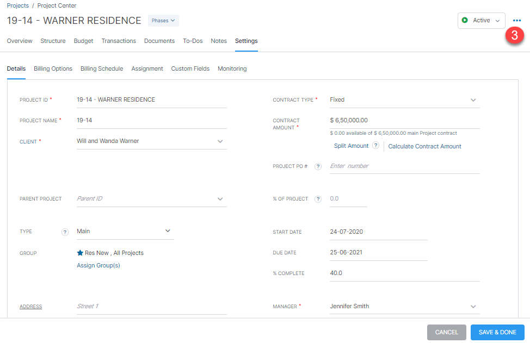Select the Details sub-tab
The height and width of the screenshot is (343, 530).
pos(16,68)
